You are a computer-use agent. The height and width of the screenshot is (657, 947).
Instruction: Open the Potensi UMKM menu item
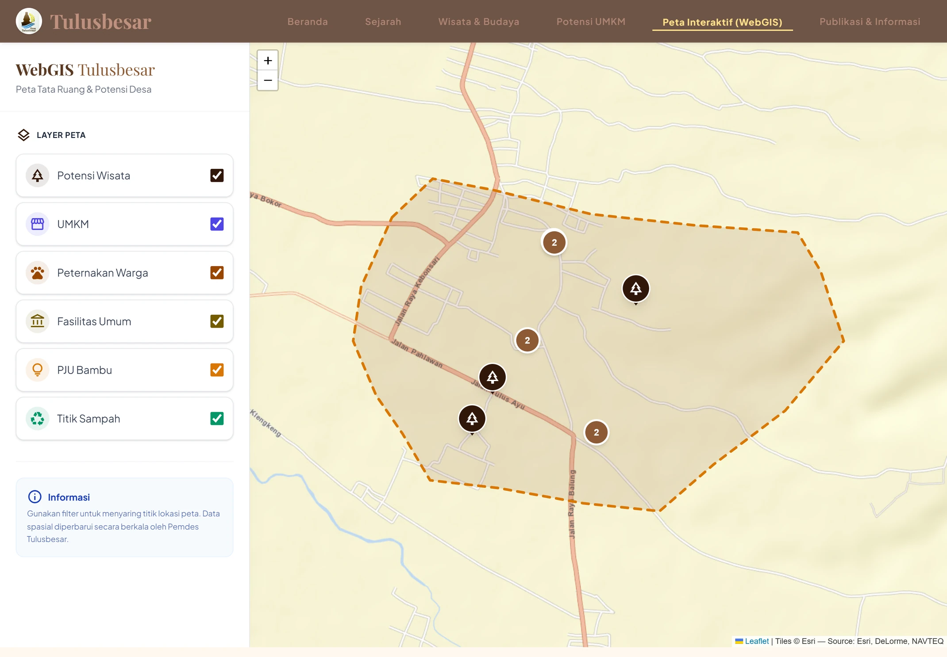pos(591,22)
